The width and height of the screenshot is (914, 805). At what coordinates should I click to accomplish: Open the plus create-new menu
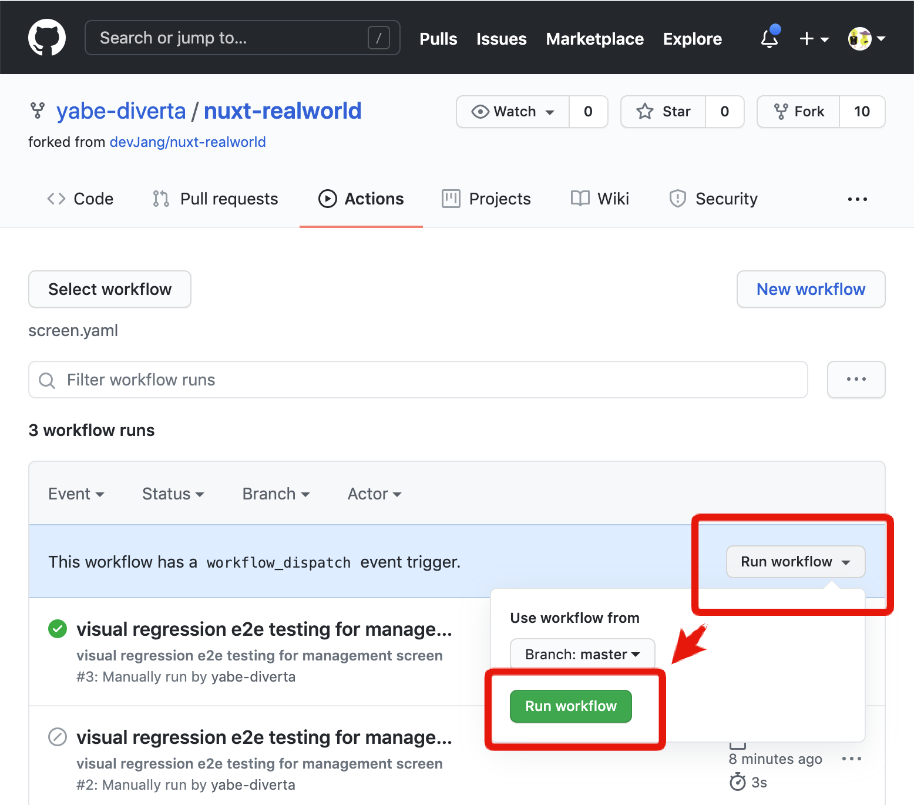pyautogui.click(x=814, y=39)
